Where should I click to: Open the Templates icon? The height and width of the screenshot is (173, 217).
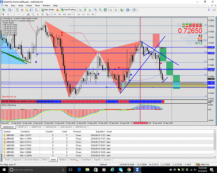click(x=134, y=10)
